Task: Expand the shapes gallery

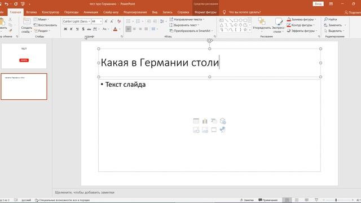Action: click(250, 30)
